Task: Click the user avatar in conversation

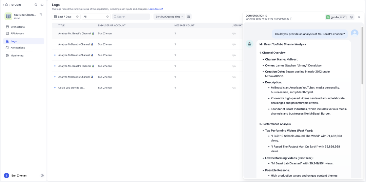Action: click(354, 33)
